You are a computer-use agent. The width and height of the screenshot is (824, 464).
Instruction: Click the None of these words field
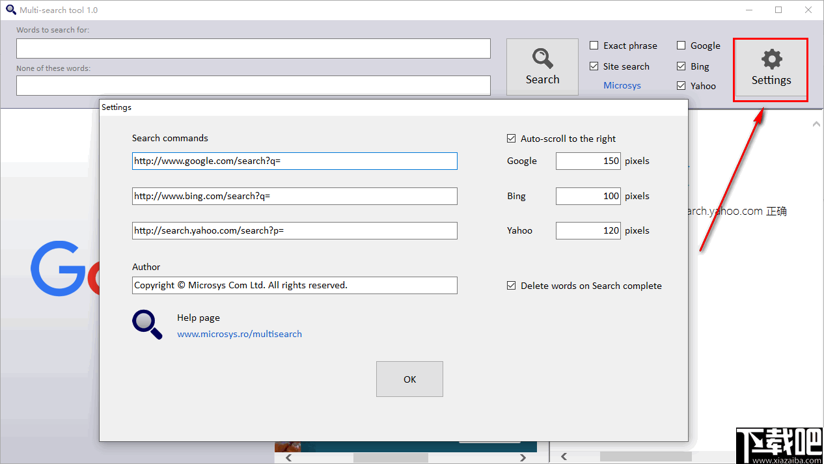(x=253, y=86)
